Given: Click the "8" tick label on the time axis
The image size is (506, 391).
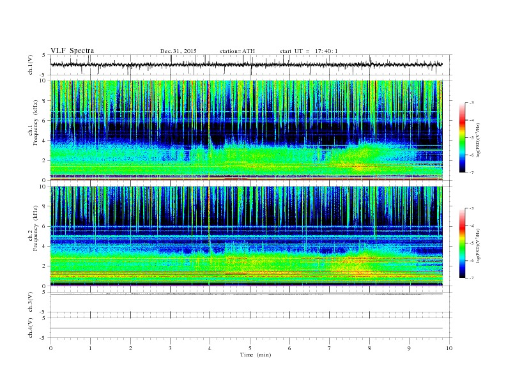Looking at the screenshot, I should (369, 348).
